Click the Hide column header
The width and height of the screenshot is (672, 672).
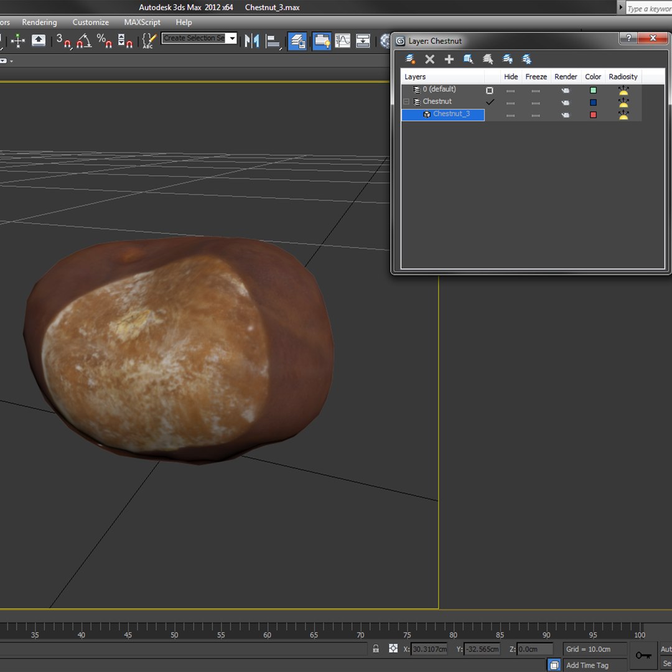coord(511,77)
